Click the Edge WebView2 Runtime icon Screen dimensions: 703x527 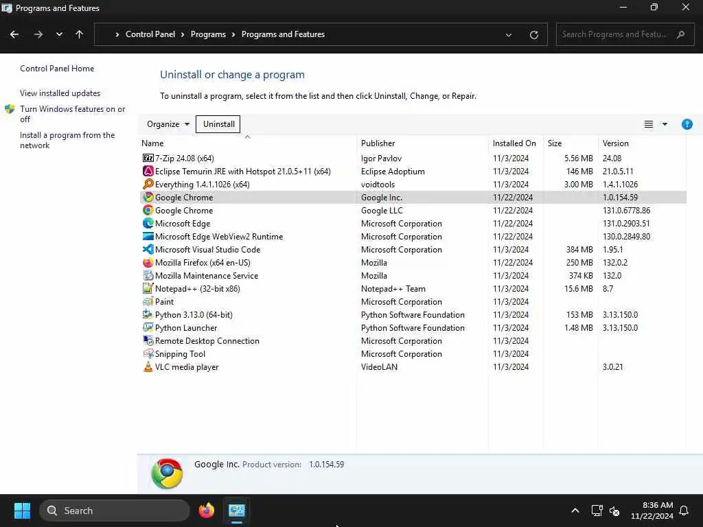coord(148,236)
